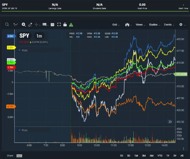Viewport: 190px width, 159px height.
Task: Click the SPY ticker in header
Action: (5, 5)
